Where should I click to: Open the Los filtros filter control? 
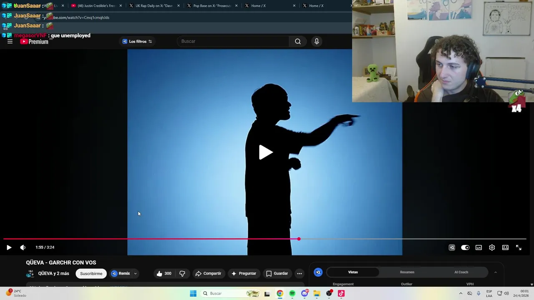click(137, 41)
